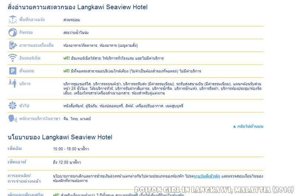Click the เช็คเอาท์ label

click(17, 162)
